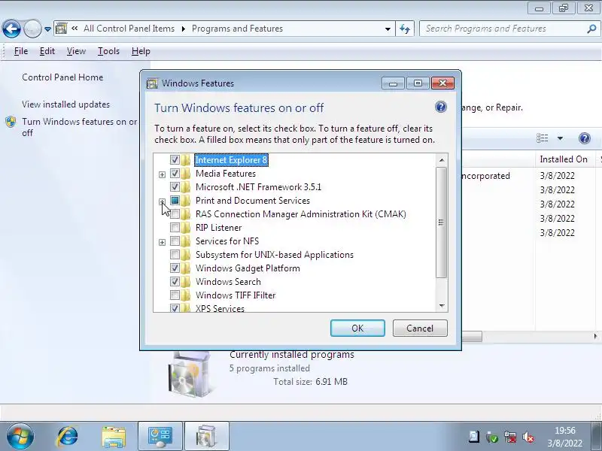Open the View menu
Viewport: 602px width, 451px height.
76,51
